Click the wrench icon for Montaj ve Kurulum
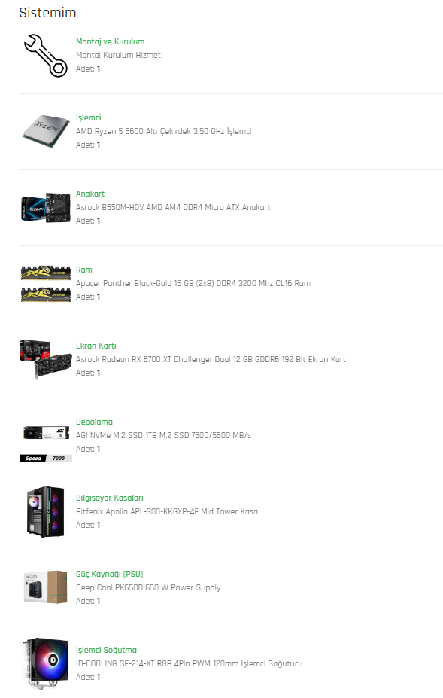 click(x=45, y=55)
